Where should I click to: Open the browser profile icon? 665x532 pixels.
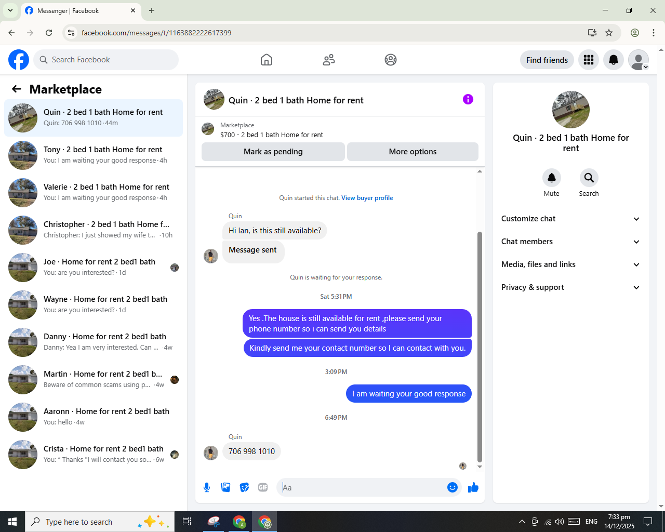[x=635, y=33]
